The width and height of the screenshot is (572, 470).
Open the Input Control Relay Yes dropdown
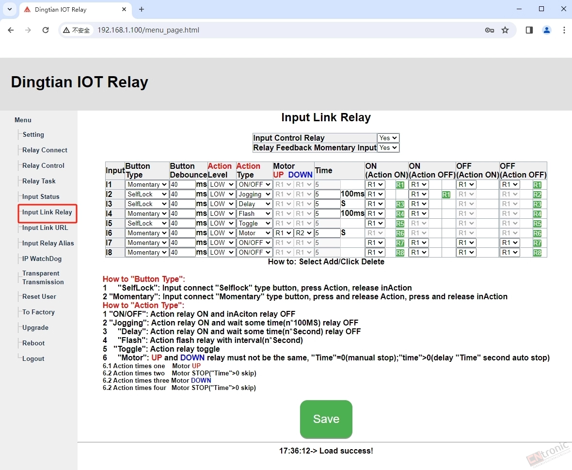click(x=388, y=138)
